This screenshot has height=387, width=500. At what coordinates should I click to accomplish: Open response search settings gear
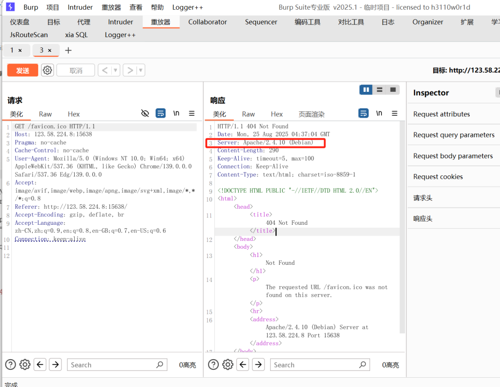(228, 365)
